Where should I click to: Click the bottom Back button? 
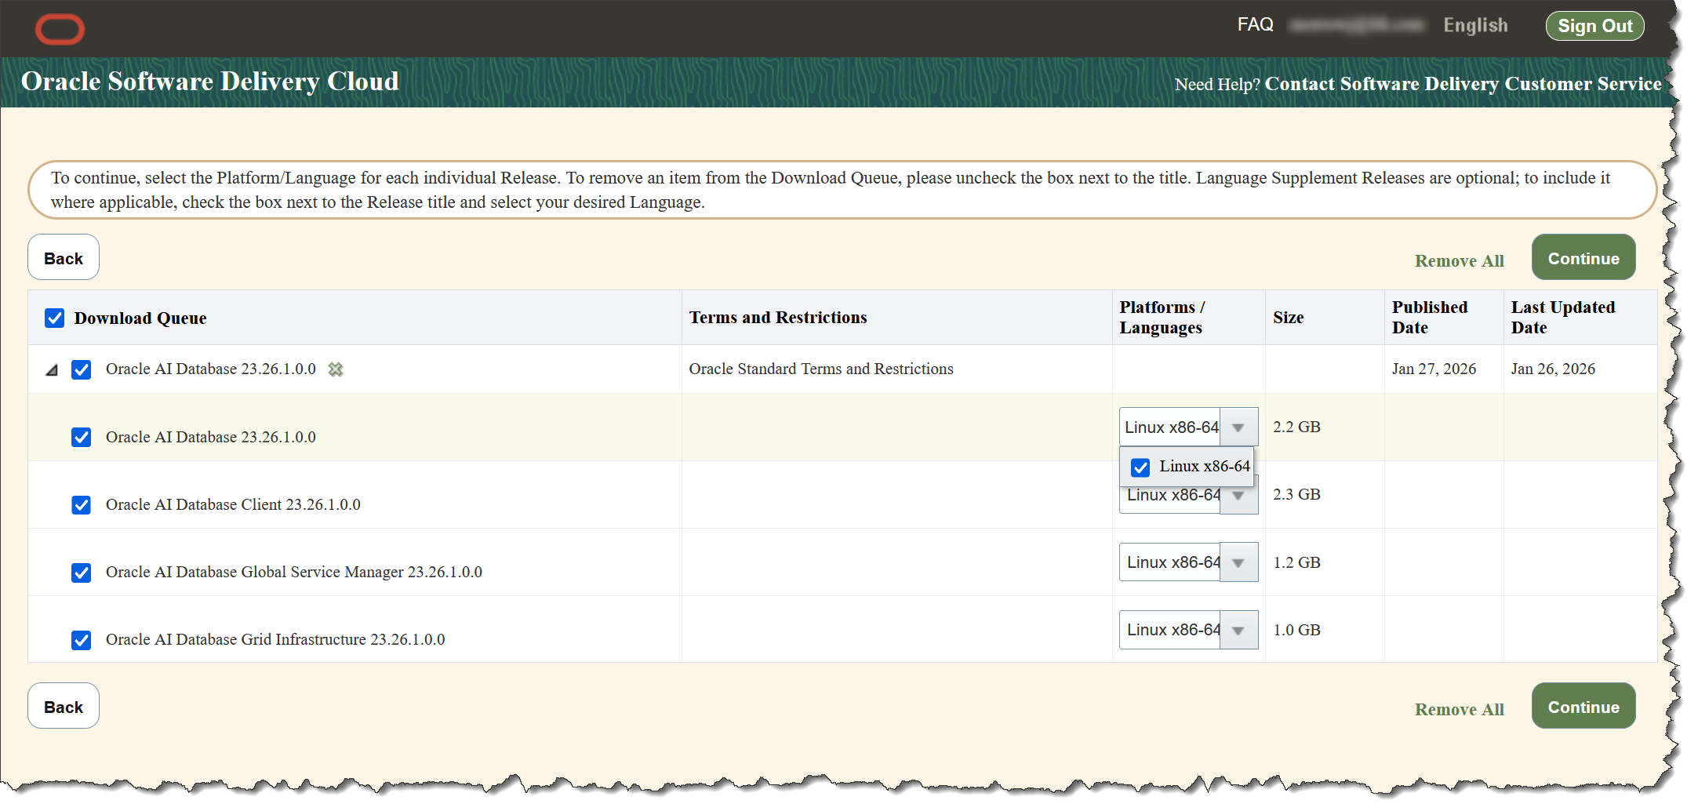click(x=64, y=707)
